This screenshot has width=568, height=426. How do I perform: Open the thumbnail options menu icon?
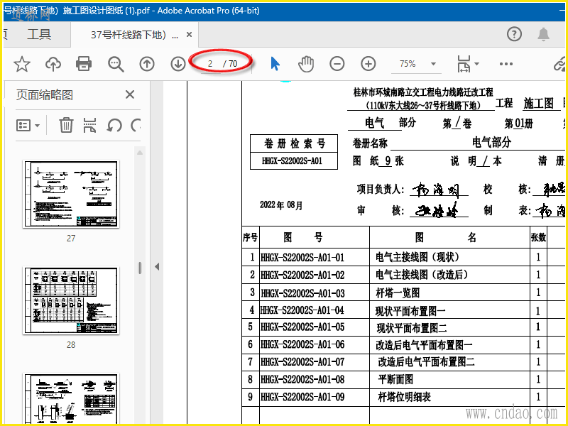click(28, 126)
